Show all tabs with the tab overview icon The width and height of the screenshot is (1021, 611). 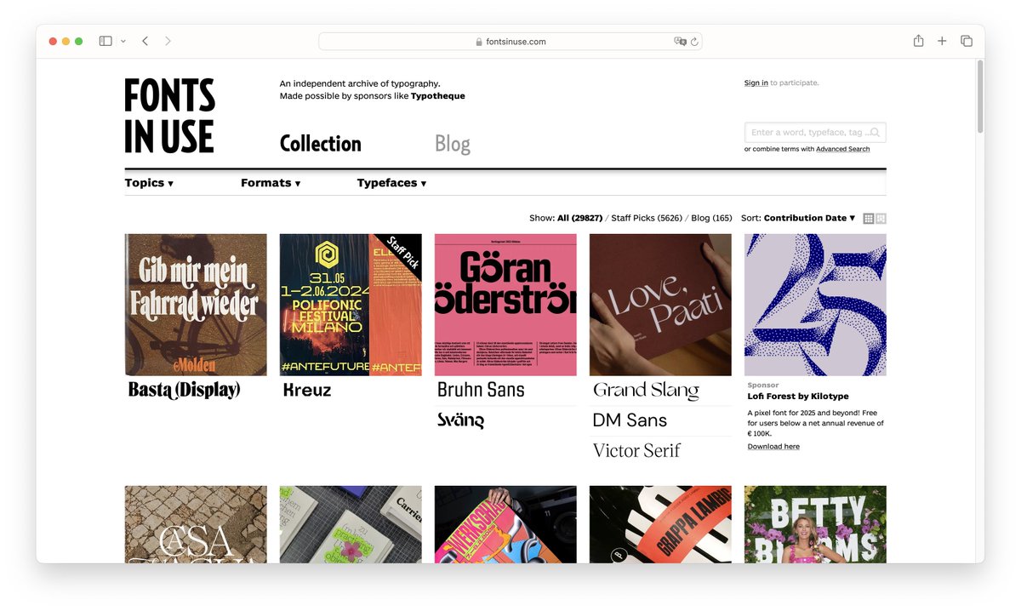967,40
